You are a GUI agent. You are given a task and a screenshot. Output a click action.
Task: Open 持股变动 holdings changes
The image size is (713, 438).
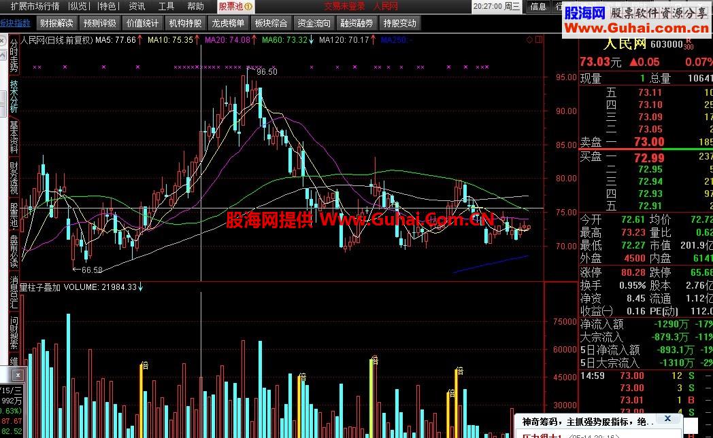click(x=399, y=23)
